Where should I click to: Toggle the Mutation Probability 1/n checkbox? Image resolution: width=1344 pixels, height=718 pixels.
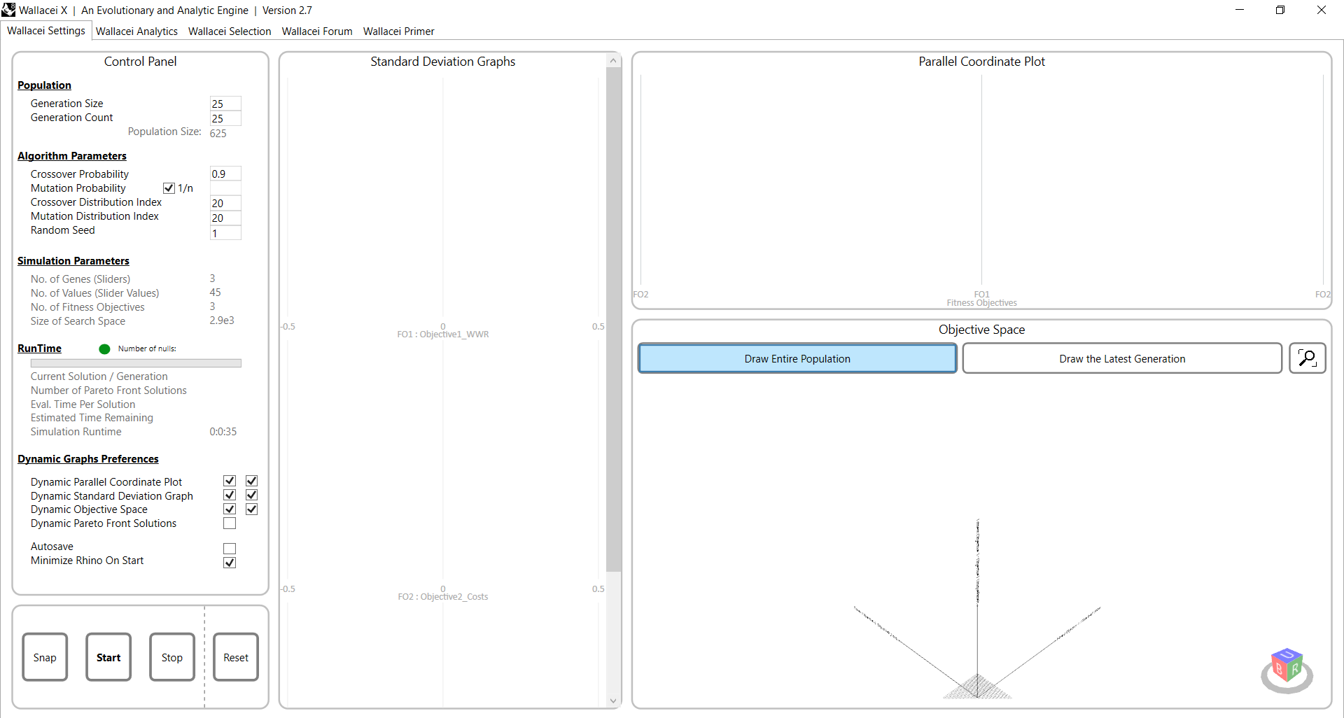point(169,188)
